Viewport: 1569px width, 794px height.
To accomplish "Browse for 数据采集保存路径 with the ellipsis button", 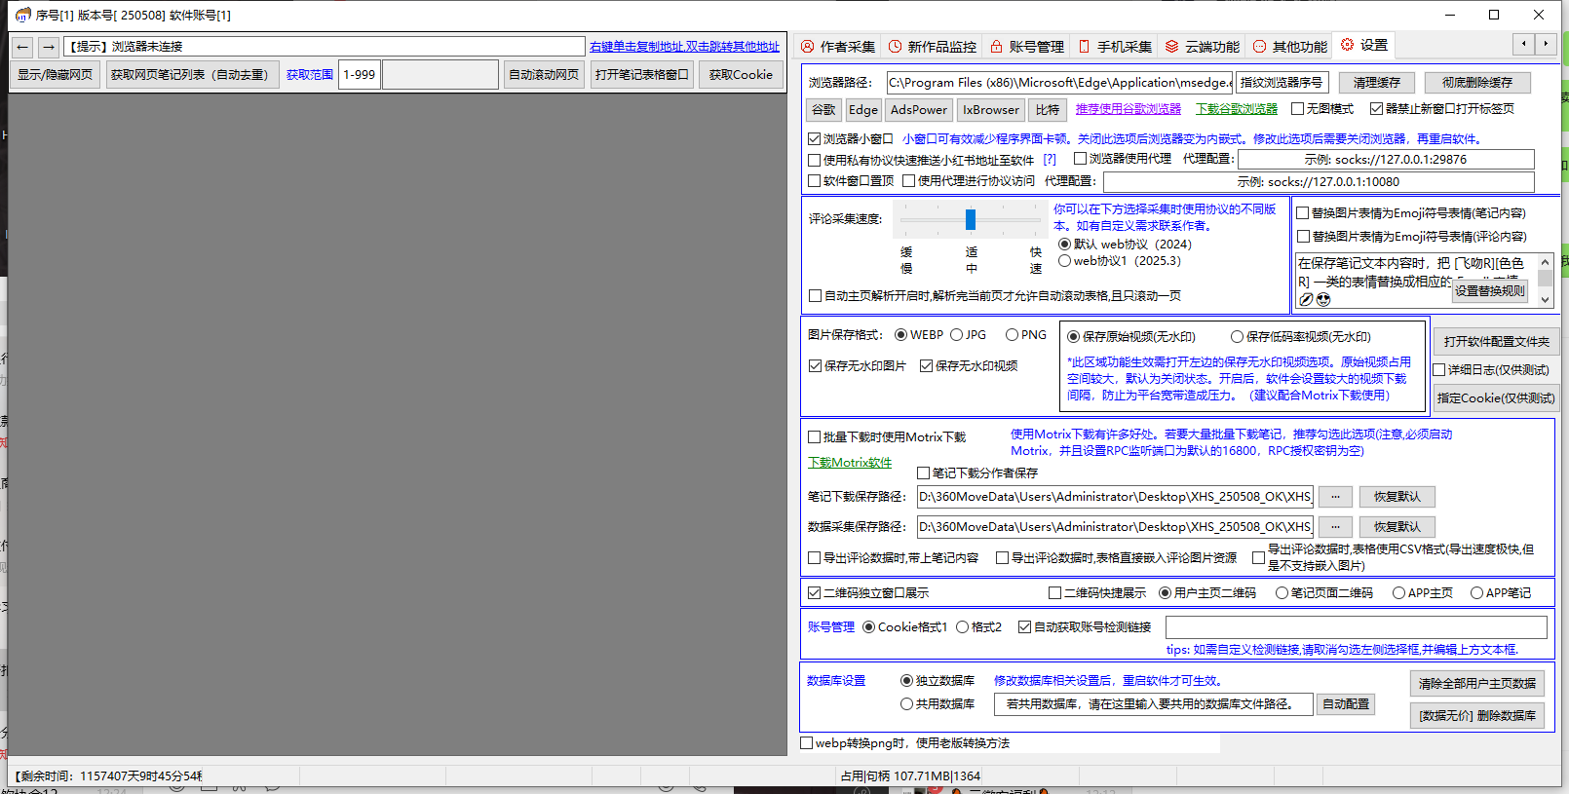I will click(1335, 527).
